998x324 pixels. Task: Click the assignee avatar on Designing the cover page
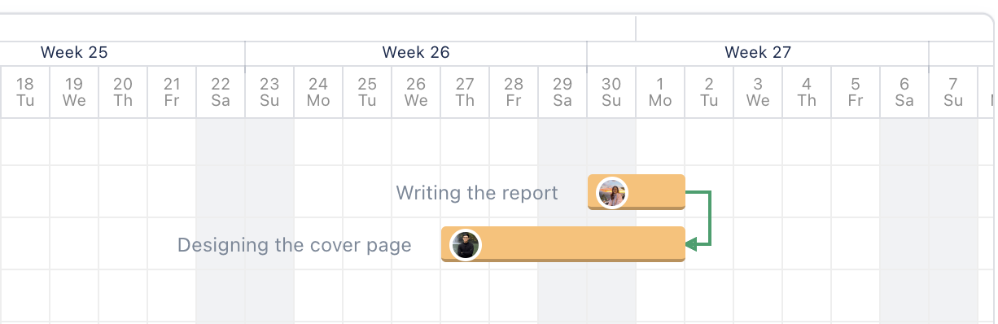(465, 245)
